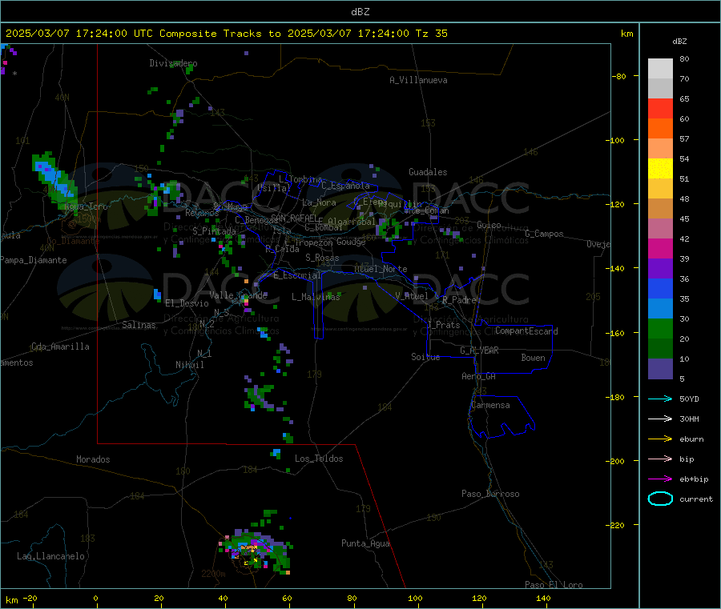Click the C_Española map label
The image size is (721, 609).
click(x=345, y=186)
